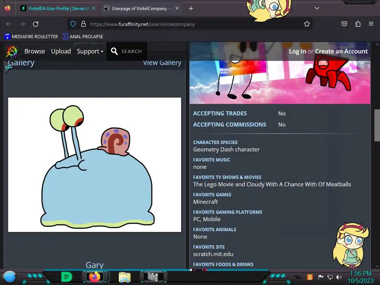
Task: Close the VintelDA DeviantArt tab
Action: pyautogui.click(x=94, y=8)
